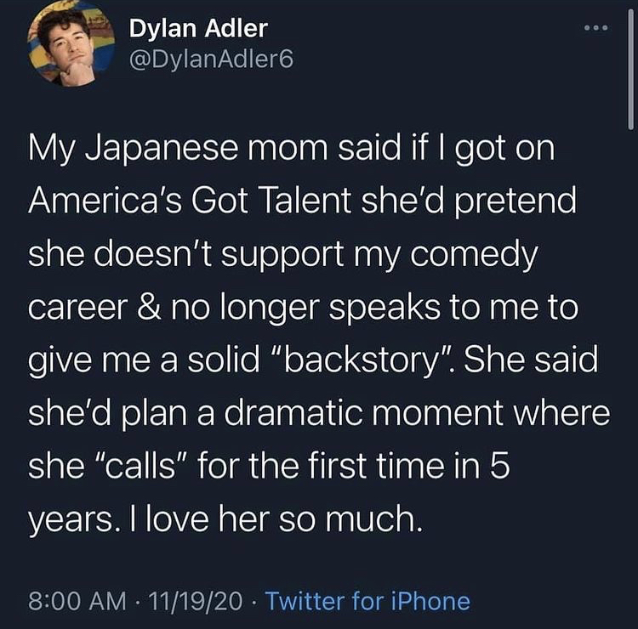This screenshot has height=629, width=638.
Task: Click the 8:00 AM timestamp
Action: point(77,601)
